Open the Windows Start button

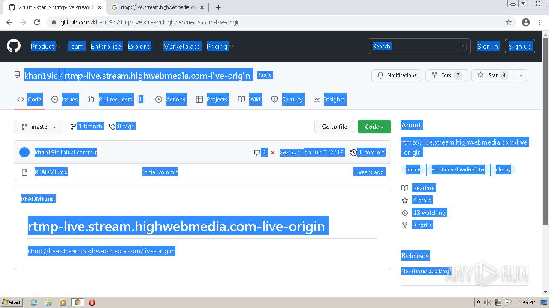pyautogui.click(x=12, y=302)
